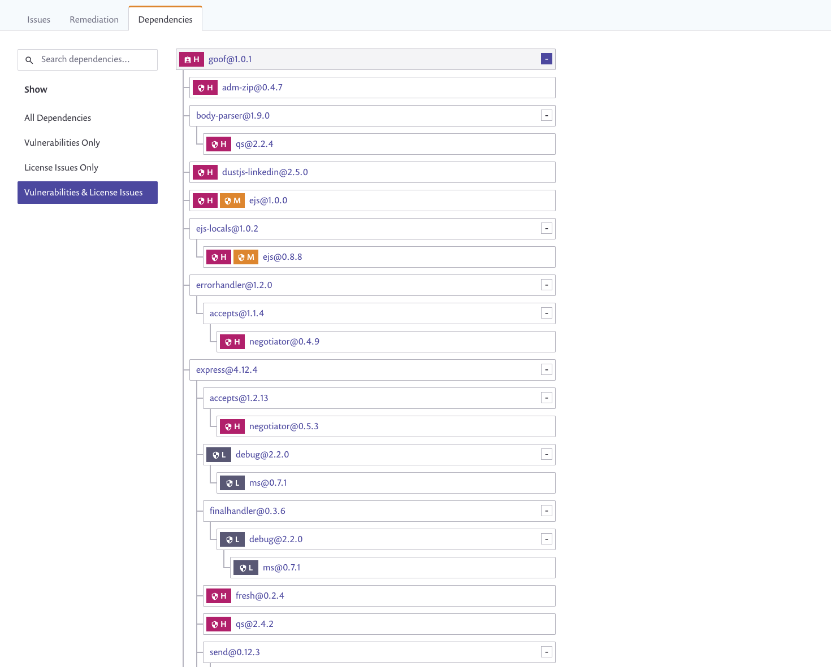Select the License Issues Only filter

61,167
